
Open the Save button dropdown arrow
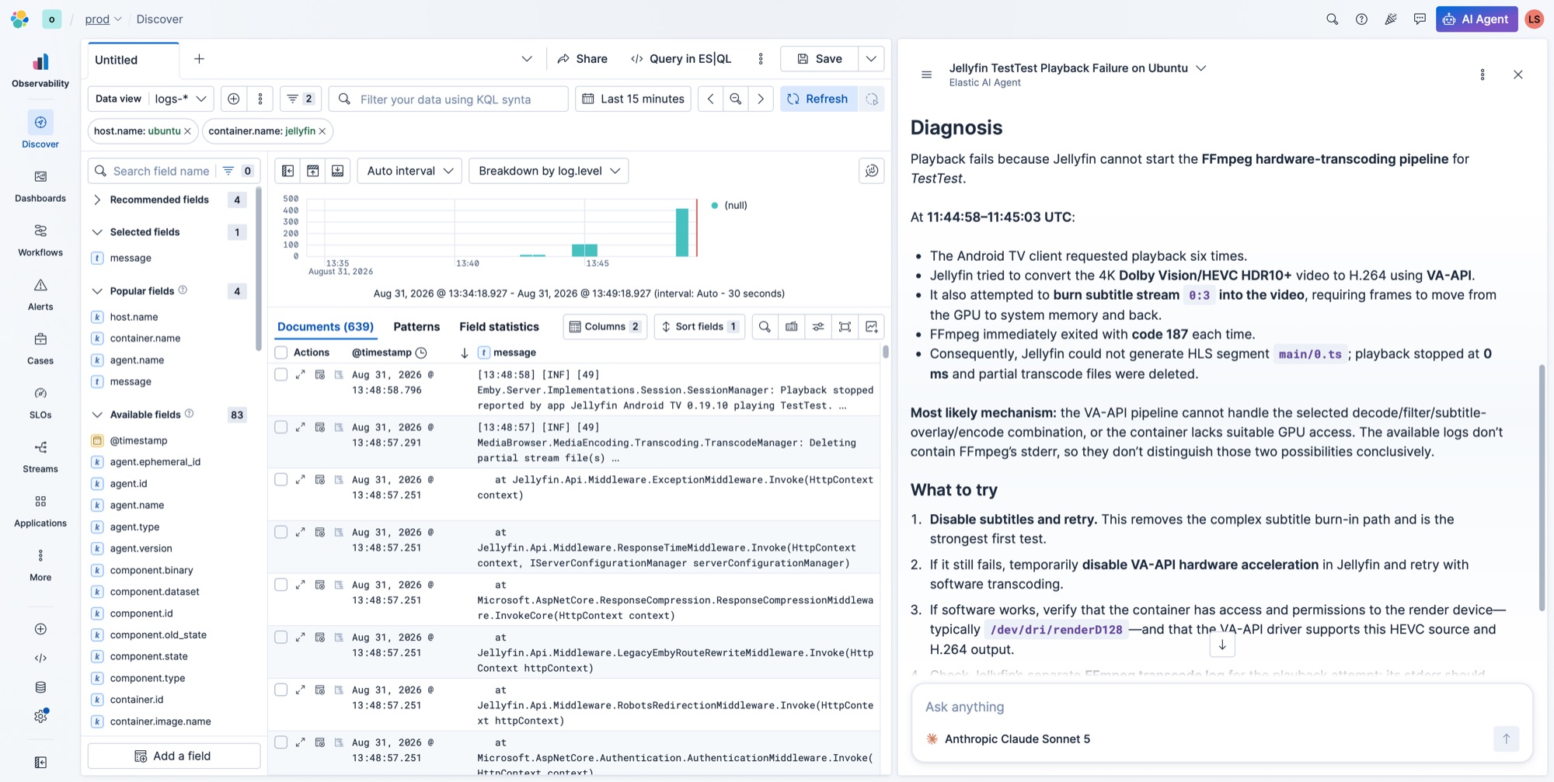coord(871,59)
